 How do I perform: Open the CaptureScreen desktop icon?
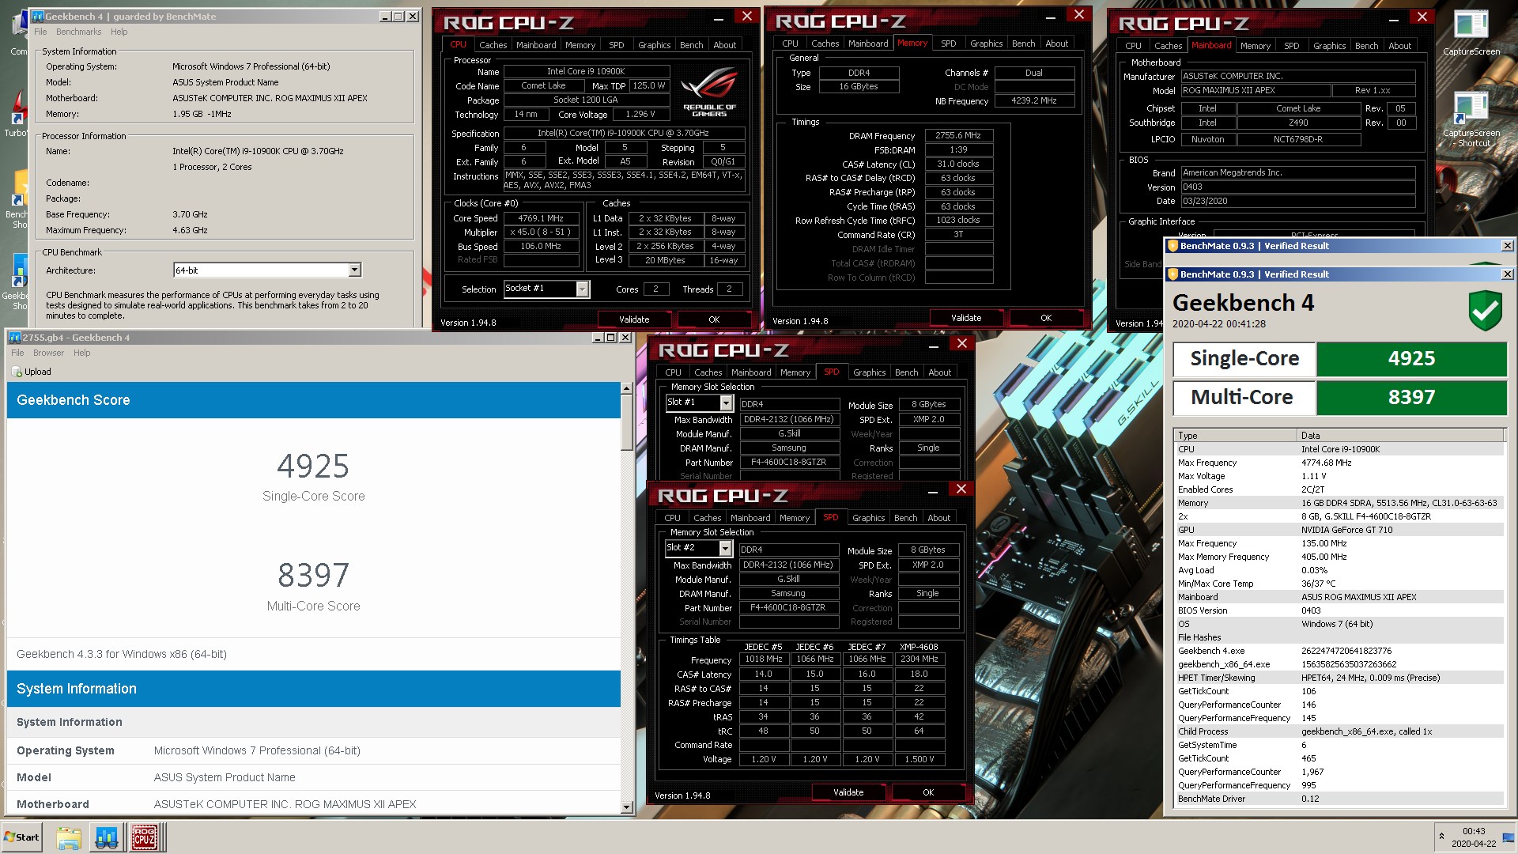[1471, 32]
